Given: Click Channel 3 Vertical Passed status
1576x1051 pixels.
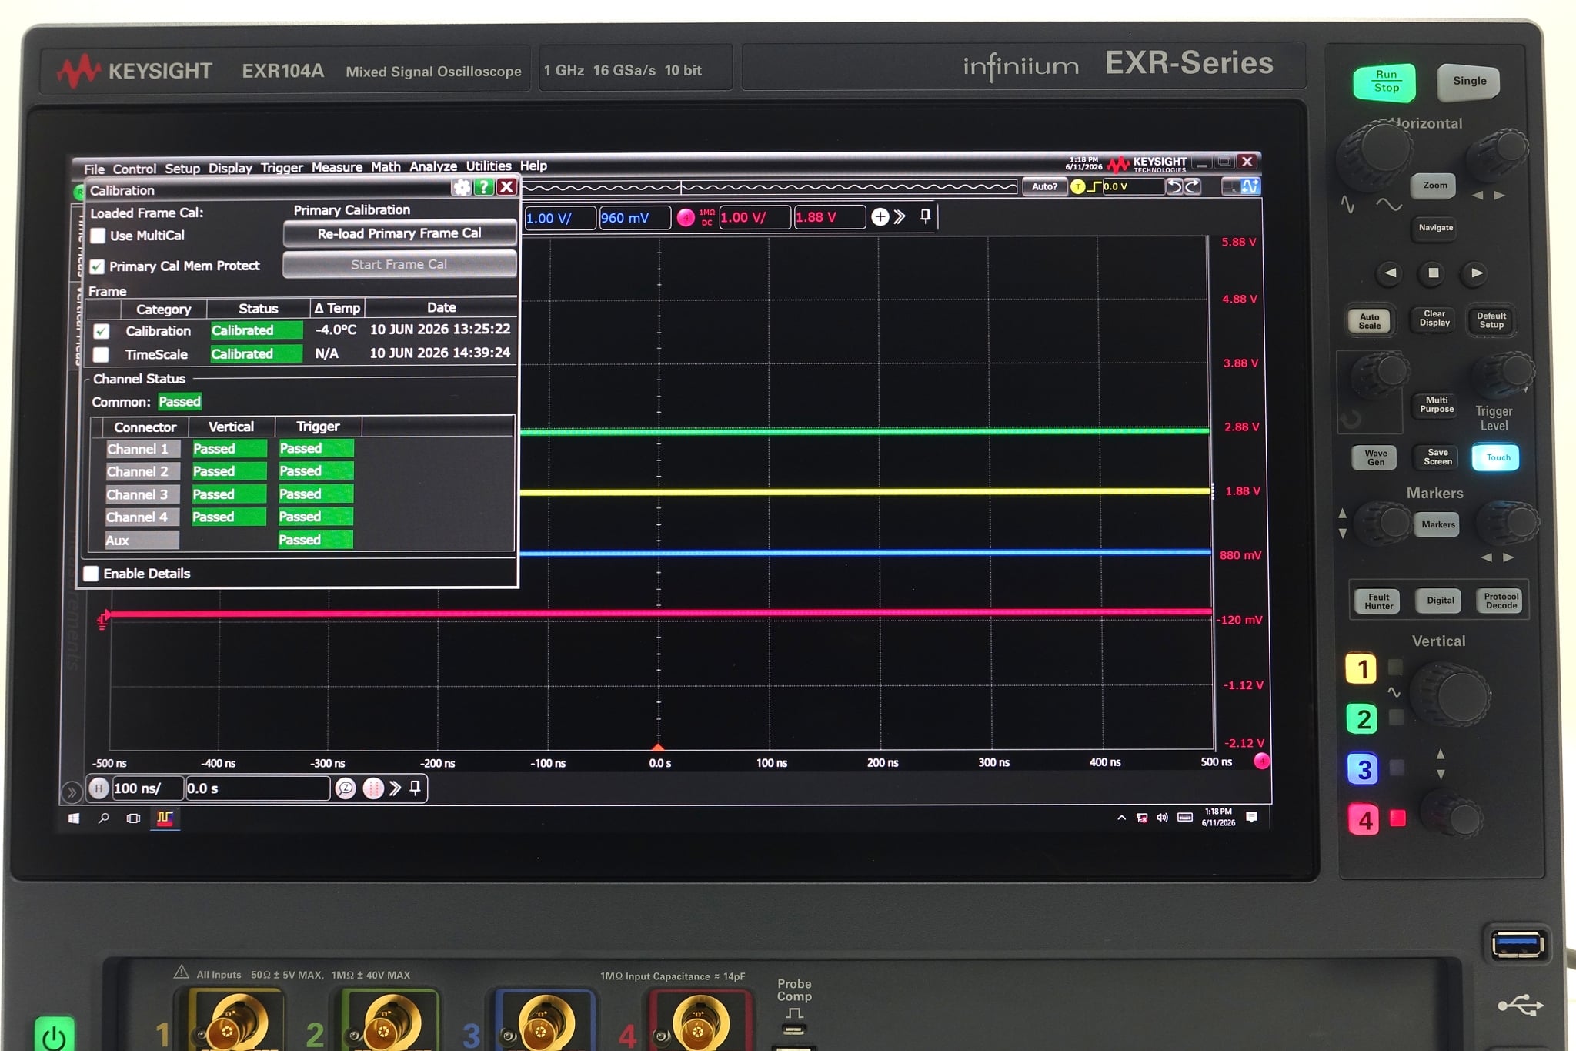Looking at the screenshot, I should [229, 494].
